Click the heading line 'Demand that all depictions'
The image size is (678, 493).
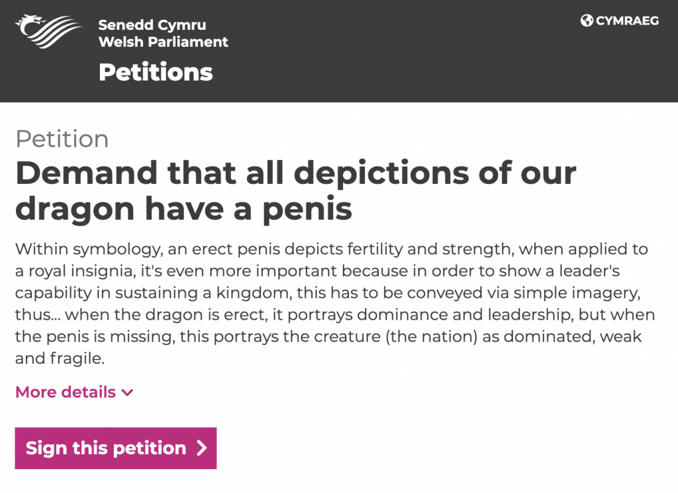click(x=296, y=173)
